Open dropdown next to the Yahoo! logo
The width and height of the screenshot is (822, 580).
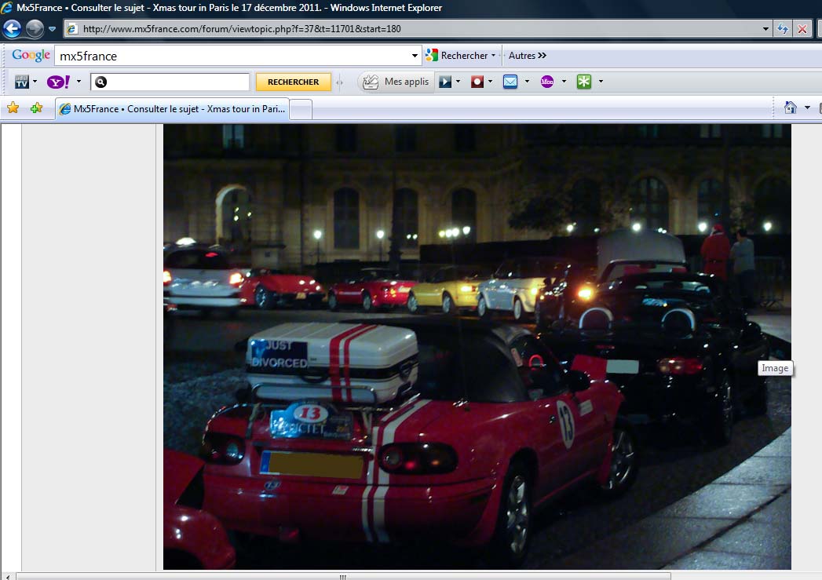79,81
